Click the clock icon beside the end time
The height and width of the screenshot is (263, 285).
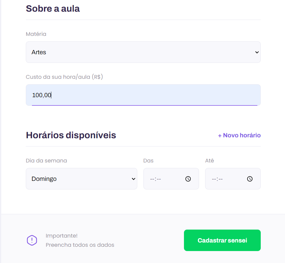click(250, 179)
